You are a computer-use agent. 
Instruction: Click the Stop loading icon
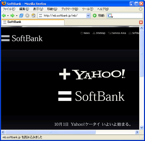[x=27, y=16]
